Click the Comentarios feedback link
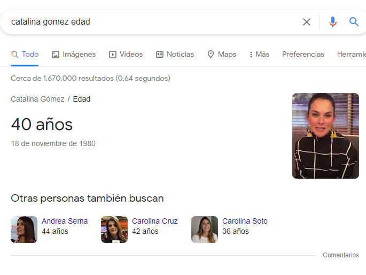Image resolution: width=366 pixels, height=275 pixels. (341, 255)
